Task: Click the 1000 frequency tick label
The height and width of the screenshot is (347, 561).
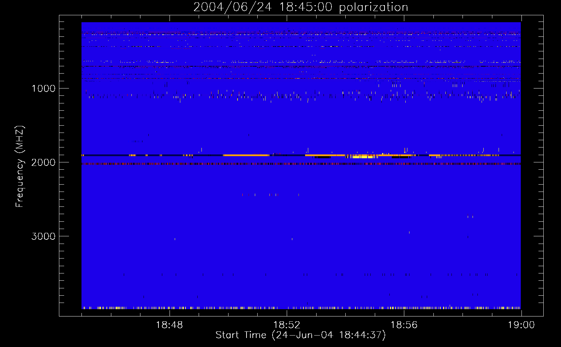Action: [x=43, y=88]
